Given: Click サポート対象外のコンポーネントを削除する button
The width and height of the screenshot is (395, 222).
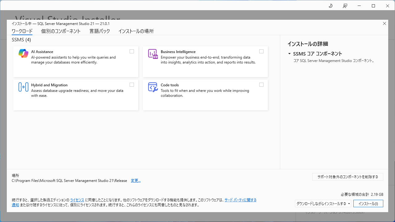Looking at the screenshot, I should click(x=348, y=177).
